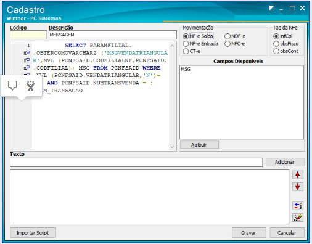Viewport: 312px width, 244px height.
Task: Click the line wrap marker beside R',NVL
Action: click(27, 60)
